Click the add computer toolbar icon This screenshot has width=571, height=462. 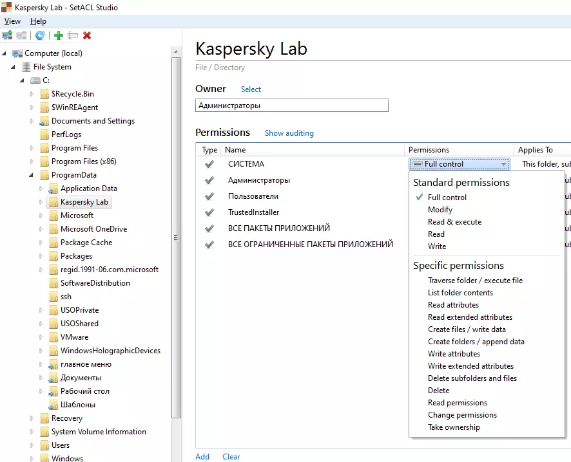pos(7,36)
